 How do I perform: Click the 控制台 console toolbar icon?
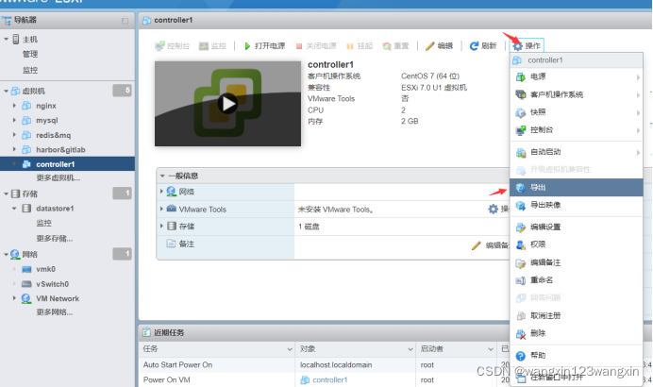(x=159, y=46)
